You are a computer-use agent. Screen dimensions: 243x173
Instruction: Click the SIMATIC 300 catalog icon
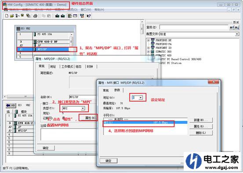tap(152, 51)
